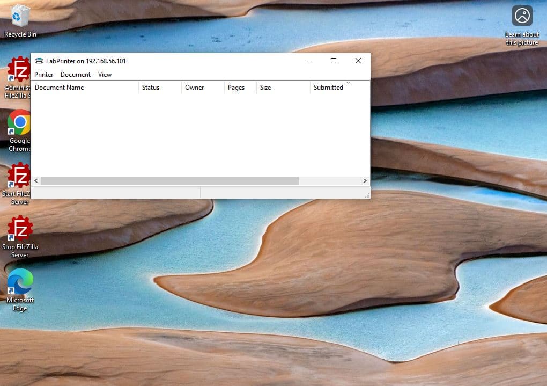Screen dimensions: 547x386
Task: Open the Recycle Bin desktop icon
Action: pyautogui.click(x=20, y=16)
